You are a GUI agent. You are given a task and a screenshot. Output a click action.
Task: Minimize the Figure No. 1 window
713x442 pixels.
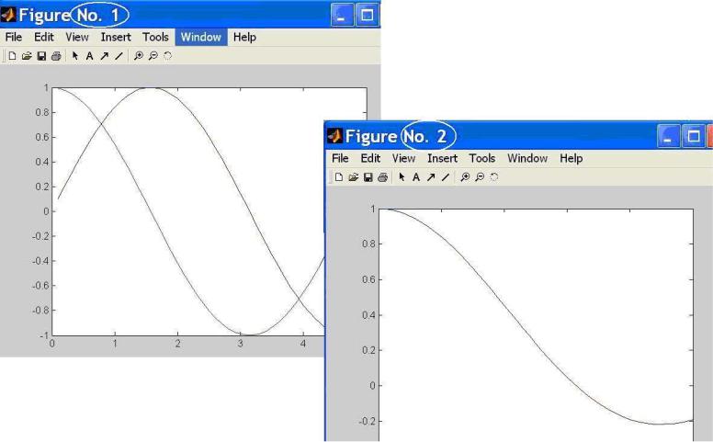coord(342,15)
